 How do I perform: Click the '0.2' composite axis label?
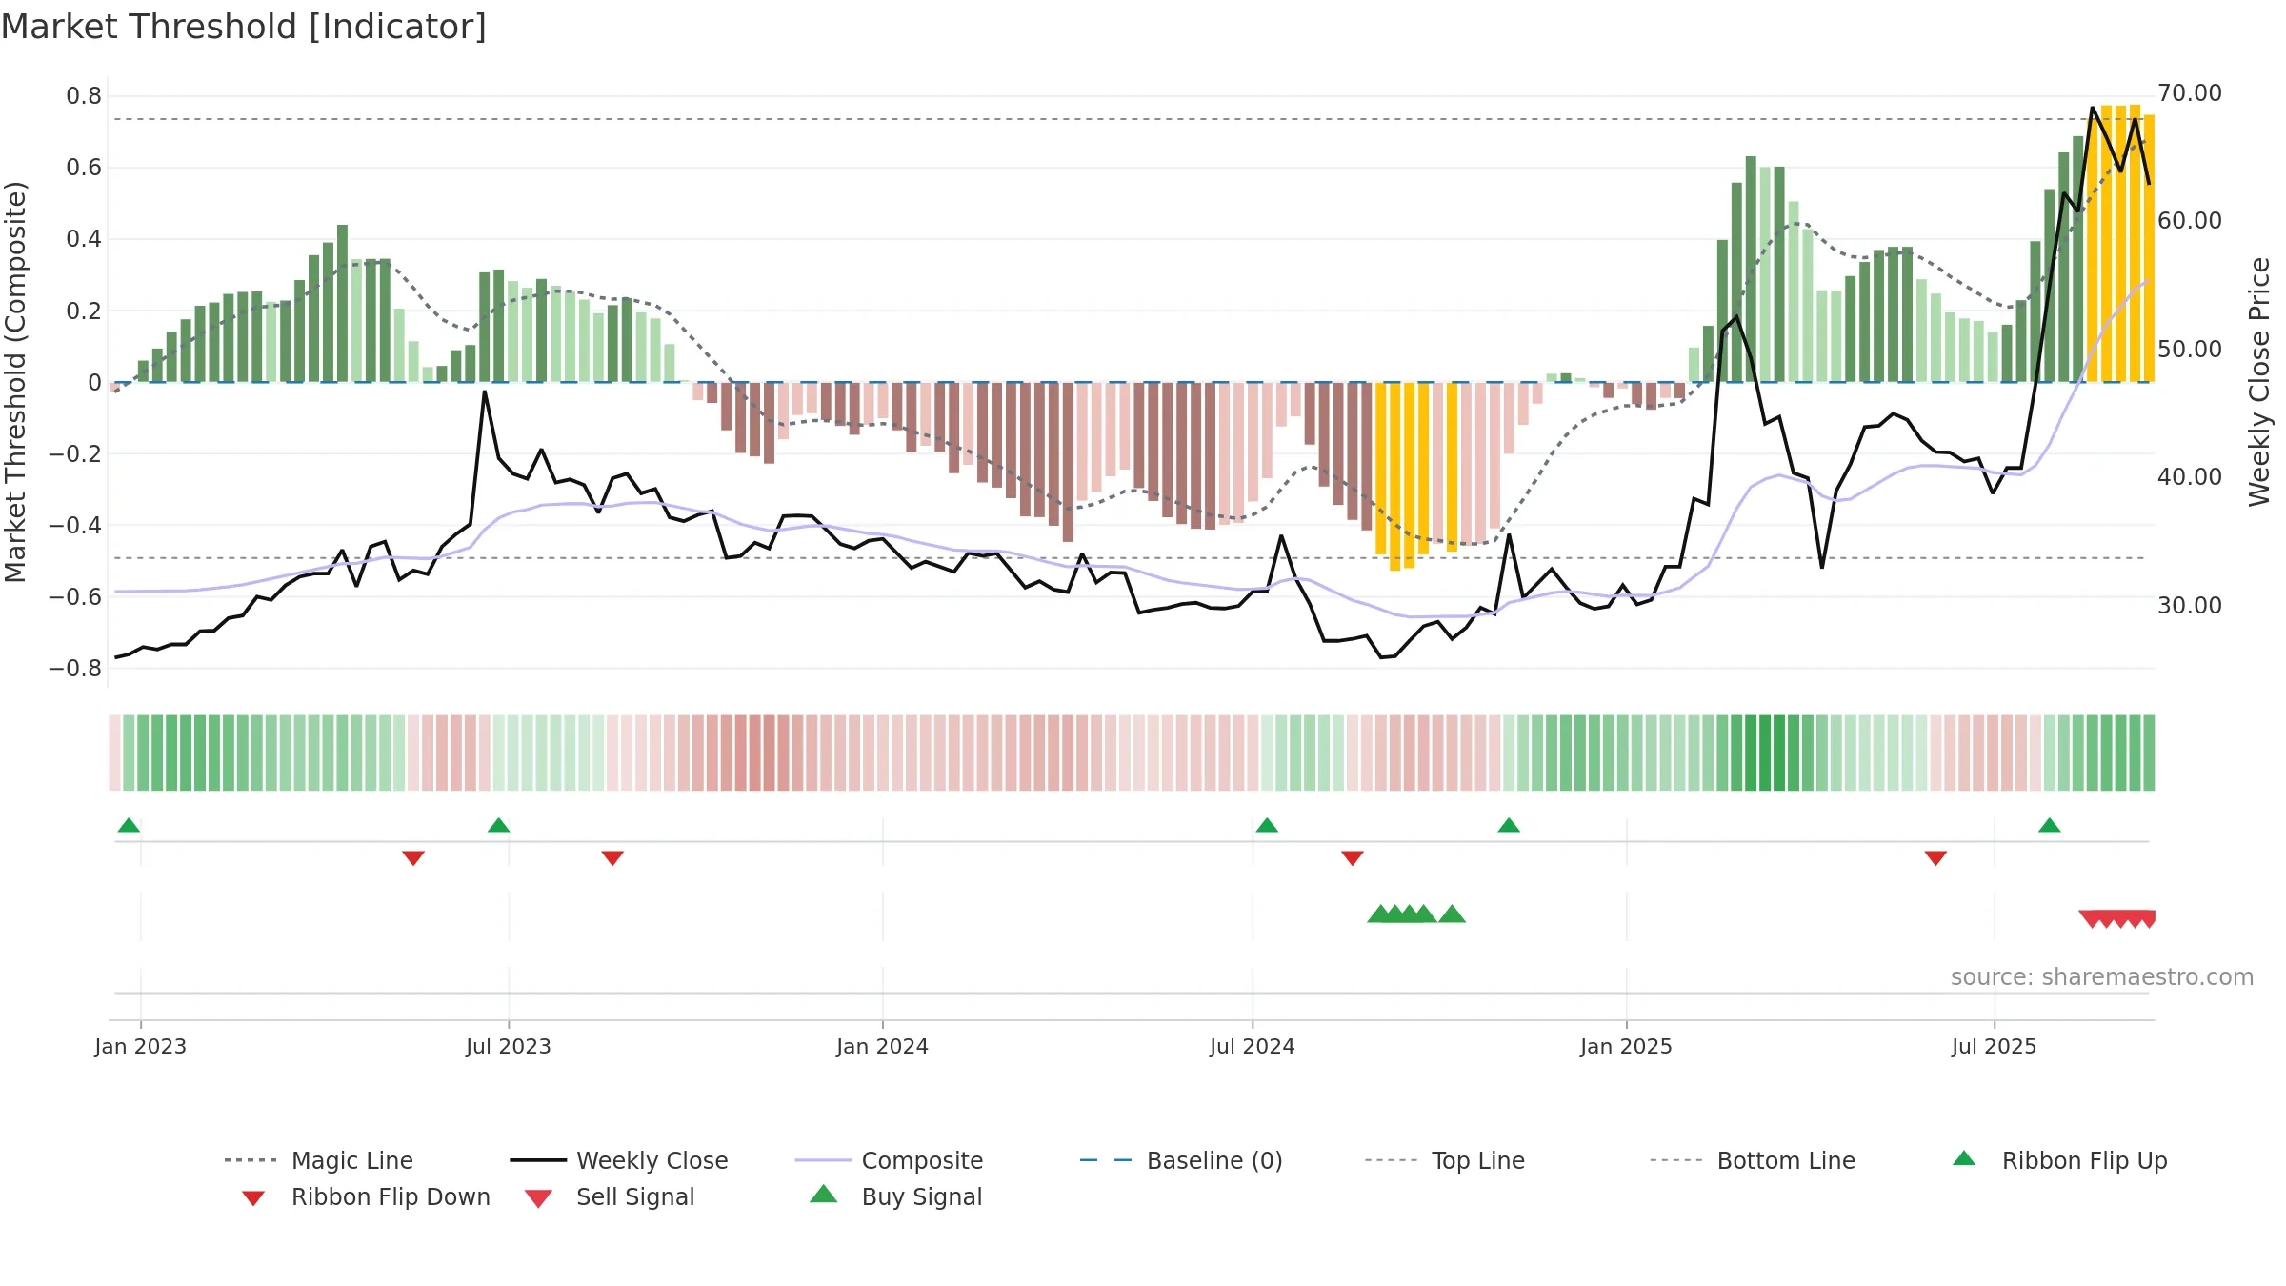(x=84, y=311)
